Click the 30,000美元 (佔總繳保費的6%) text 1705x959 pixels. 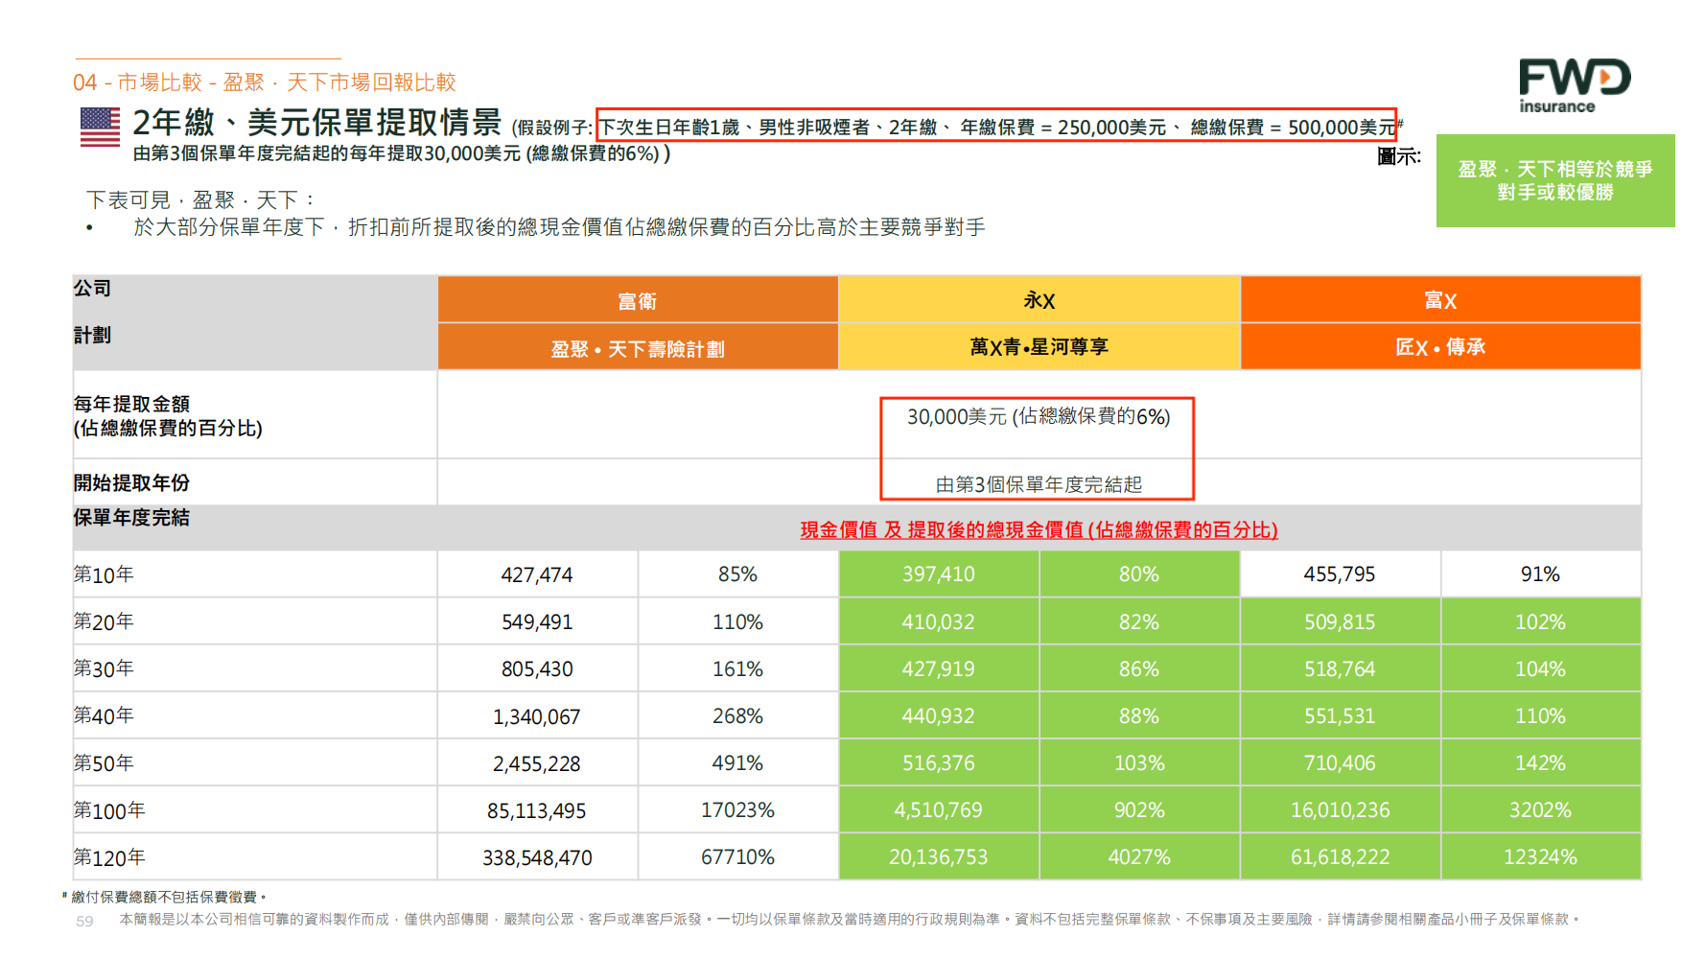pos(1039,416)
